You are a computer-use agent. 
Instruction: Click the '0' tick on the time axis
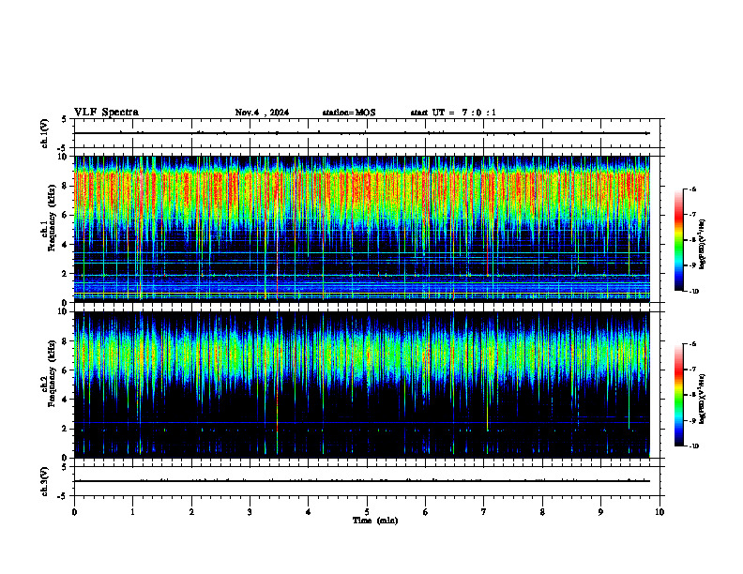[74, 512]
